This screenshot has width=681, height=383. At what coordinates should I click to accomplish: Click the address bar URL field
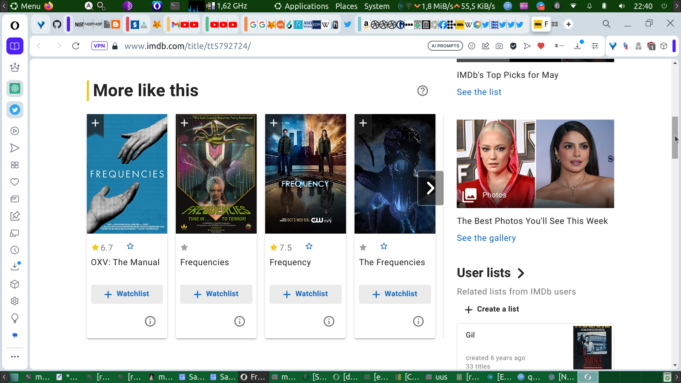[272, 46]
